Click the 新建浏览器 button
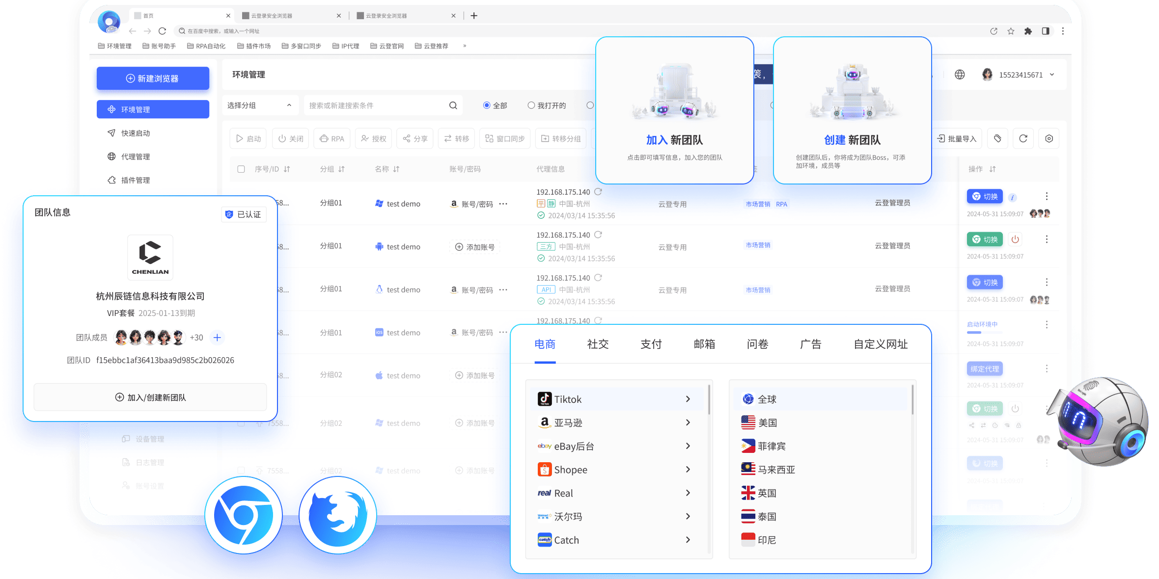Image resolution: width=1159 pixels, height=579 pixels. click(x=153, y=79)
